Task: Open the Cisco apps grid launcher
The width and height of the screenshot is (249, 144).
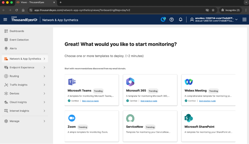Action: tap(244, 19)
